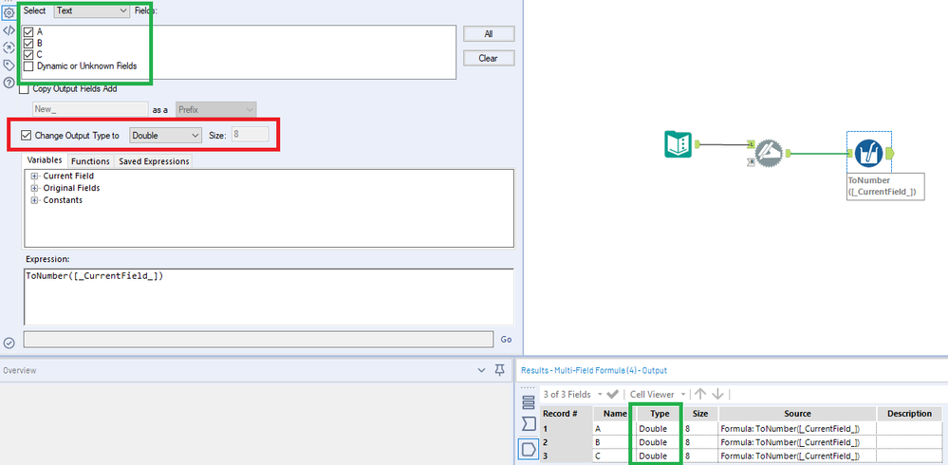This screenshot has height=465, width=948.
Task: Click the All button
Action: pos(489,34)
